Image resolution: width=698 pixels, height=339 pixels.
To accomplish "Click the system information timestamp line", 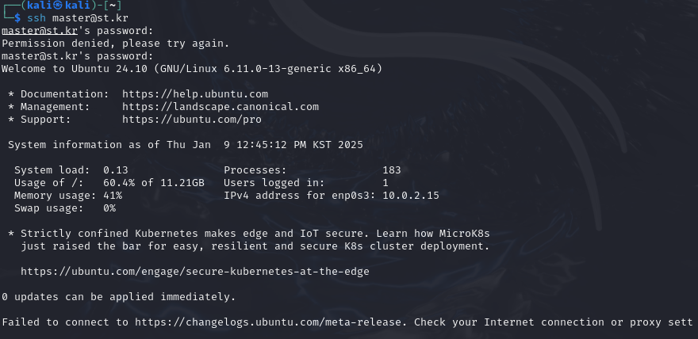I will (186, 145).
